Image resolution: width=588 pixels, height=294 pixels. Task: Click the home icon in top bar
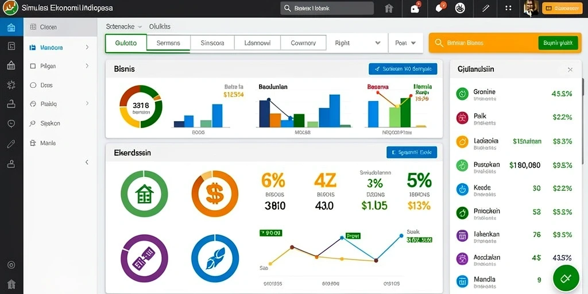(x=389, y=8)
